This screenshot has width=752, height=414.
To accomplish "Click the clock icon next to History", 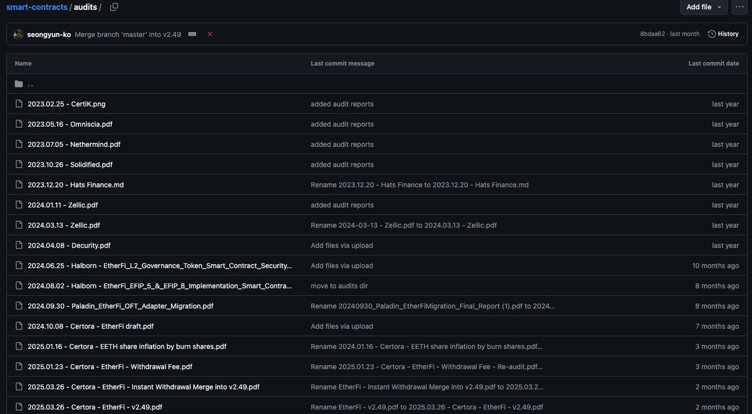I will 711,34.
